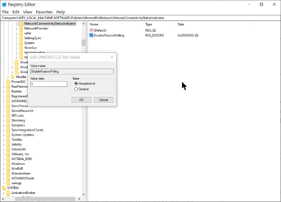
Task: Expand the safer key
Action: (x=17, y=34)
